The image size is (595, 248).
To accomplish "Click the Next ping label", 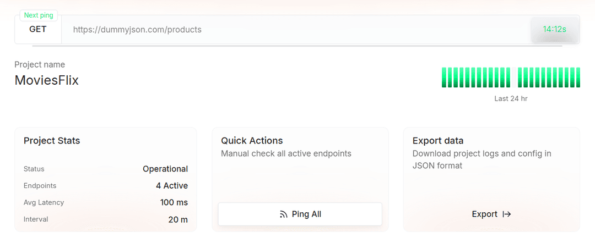I will (x=39, y=15).
